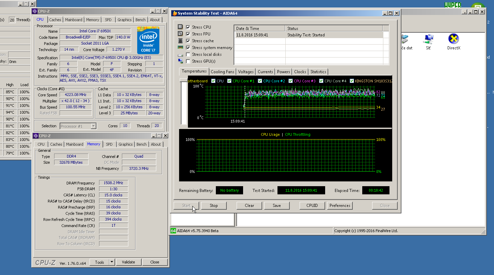Toggle the CPU Core #4 graph checkbox
494x275 pixels.
[x=321, y=81]
